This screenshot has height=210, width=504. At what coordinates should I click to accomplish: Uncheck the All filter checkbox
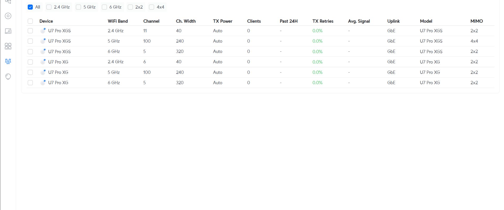30,7
